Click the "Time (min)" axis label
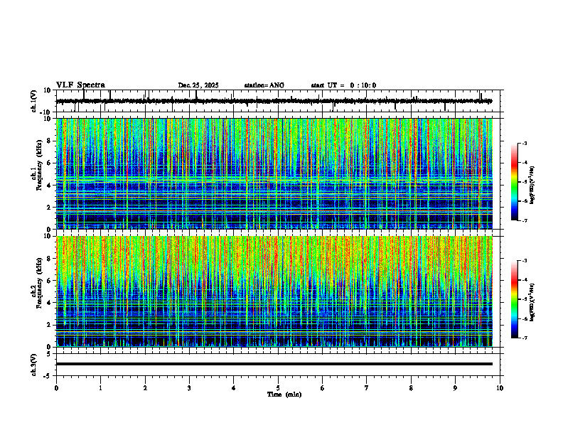 (284, 394)
